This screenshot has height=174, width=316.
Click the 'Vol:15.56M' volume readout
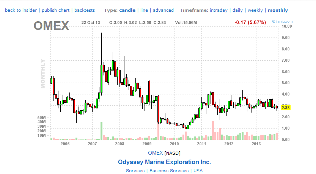[x=186, y=23]
